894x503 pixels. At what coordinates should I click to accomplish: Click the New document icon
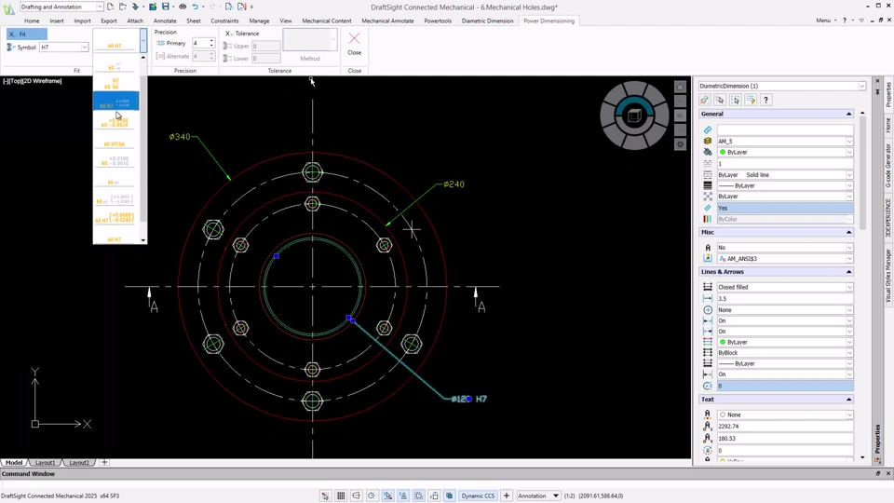(110, 7)
